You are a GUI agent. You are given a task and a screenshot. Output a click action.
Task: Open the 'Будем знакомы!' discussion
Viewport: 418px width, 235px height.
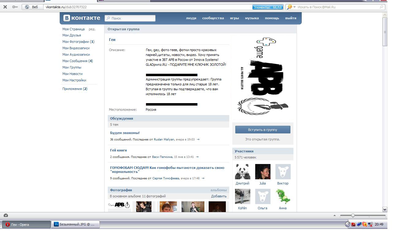pyautogui.click(x=125, y=133)
